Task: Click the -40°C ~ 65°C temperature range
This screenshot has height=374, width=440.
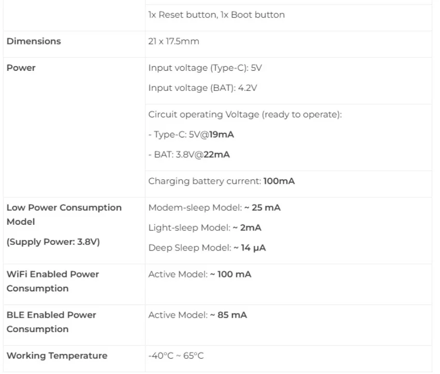Action: [176, 356]
